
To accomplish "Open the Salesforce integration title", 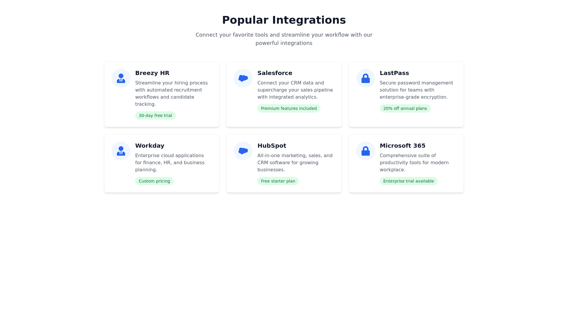I will pyautogui.click(x=275, y=73).
